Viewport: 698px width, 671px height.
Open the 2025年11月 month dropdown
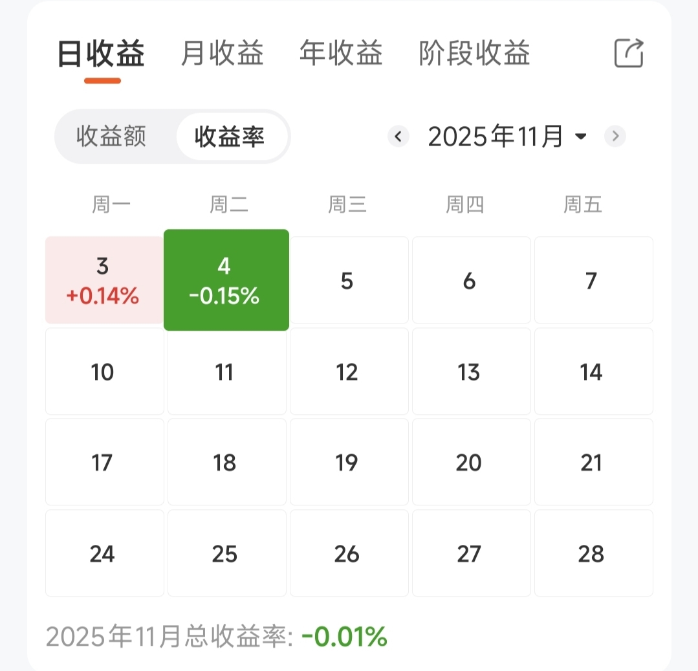point(507,137)
